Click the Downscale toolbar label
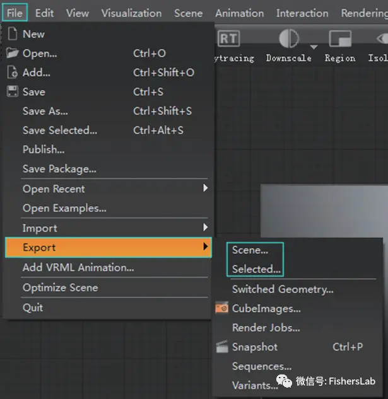This screenshot has height=399, width=388. [289, 58]
